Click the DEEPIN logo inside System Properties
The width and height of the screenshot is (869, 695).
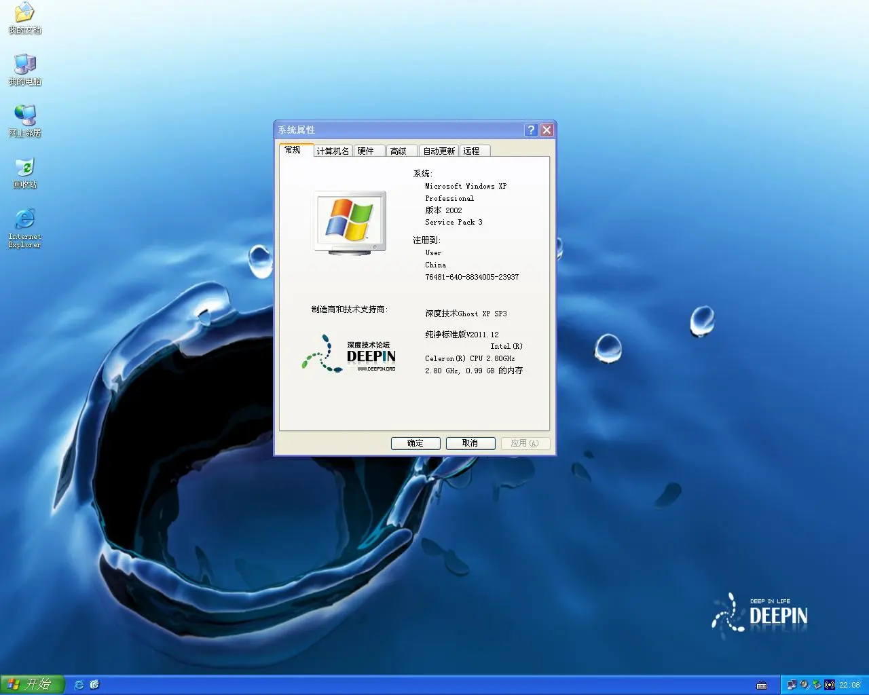coord(348,354)
